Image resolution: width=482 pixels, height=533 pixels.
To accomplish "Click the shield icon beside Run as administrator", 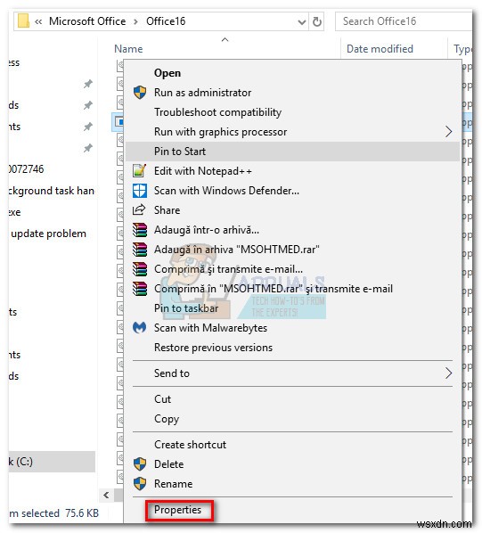I will pos(140,93).
